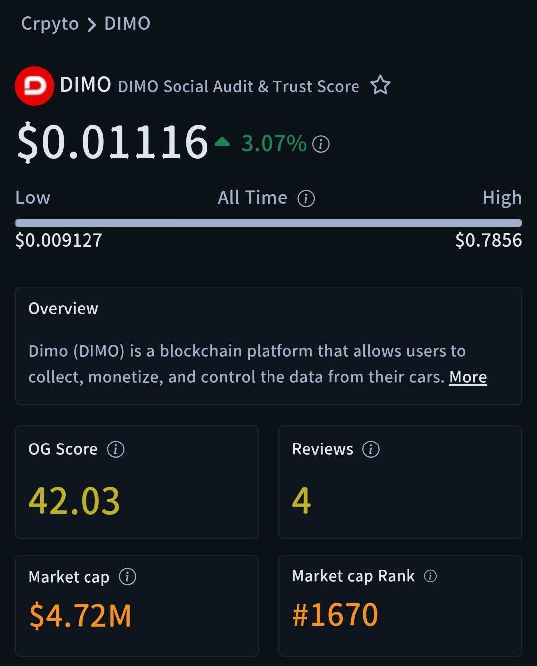Click the red DIMO logo icon
The height and width of the screenshot is (666, 537).
tap(34, 86)
